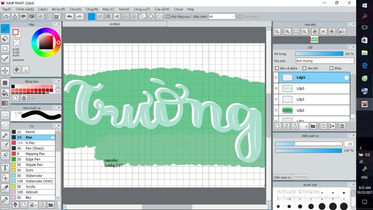Open the add-layer type dropdown arrow
Viewport: 373px width, 210px height.
306,126
